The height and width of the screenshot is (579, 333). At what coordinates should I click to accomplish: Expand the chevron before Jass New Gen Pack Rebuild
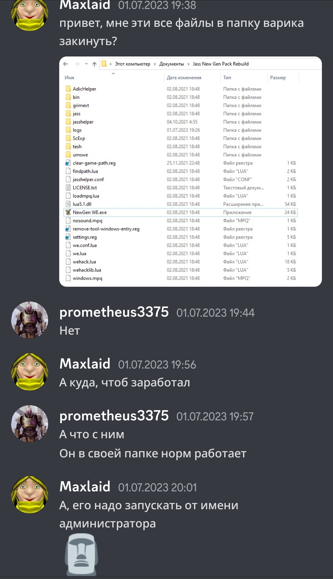tap(188, 64)
